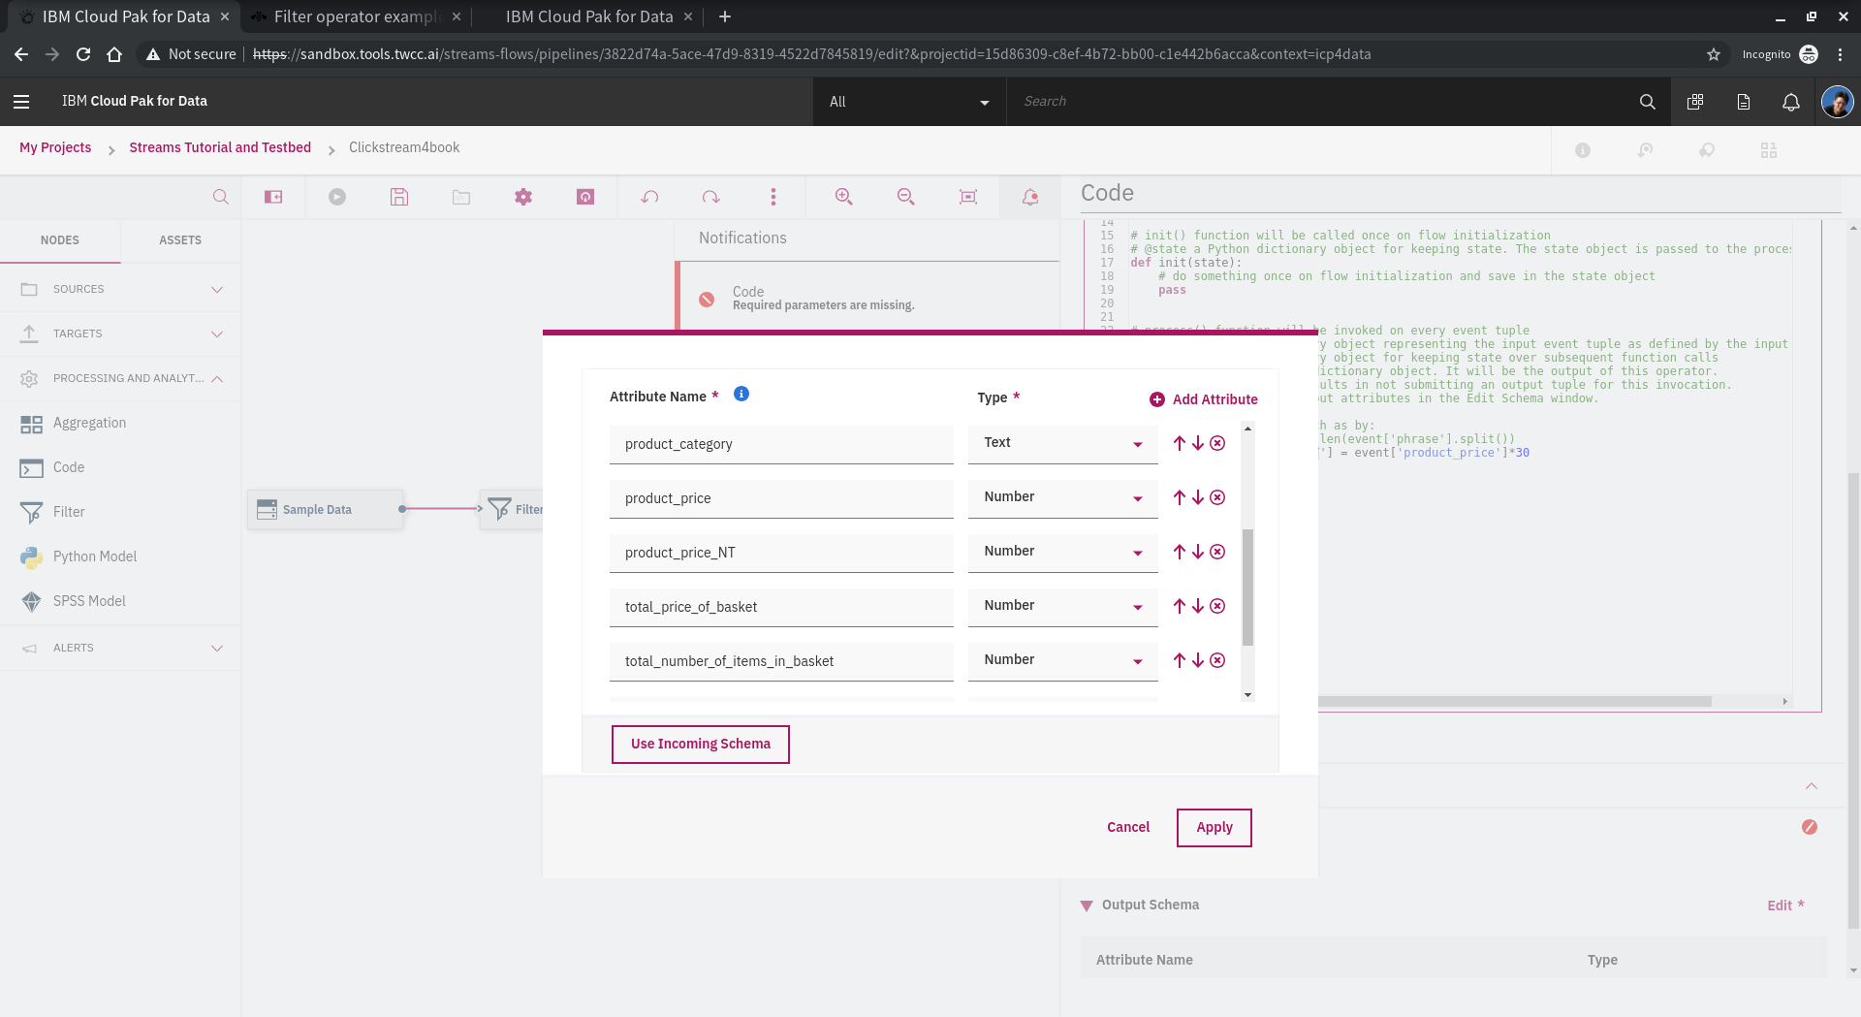Collapse the Processing and Analytics section
This screenshot has height=1017, width=1861.
tap(120, 378)
